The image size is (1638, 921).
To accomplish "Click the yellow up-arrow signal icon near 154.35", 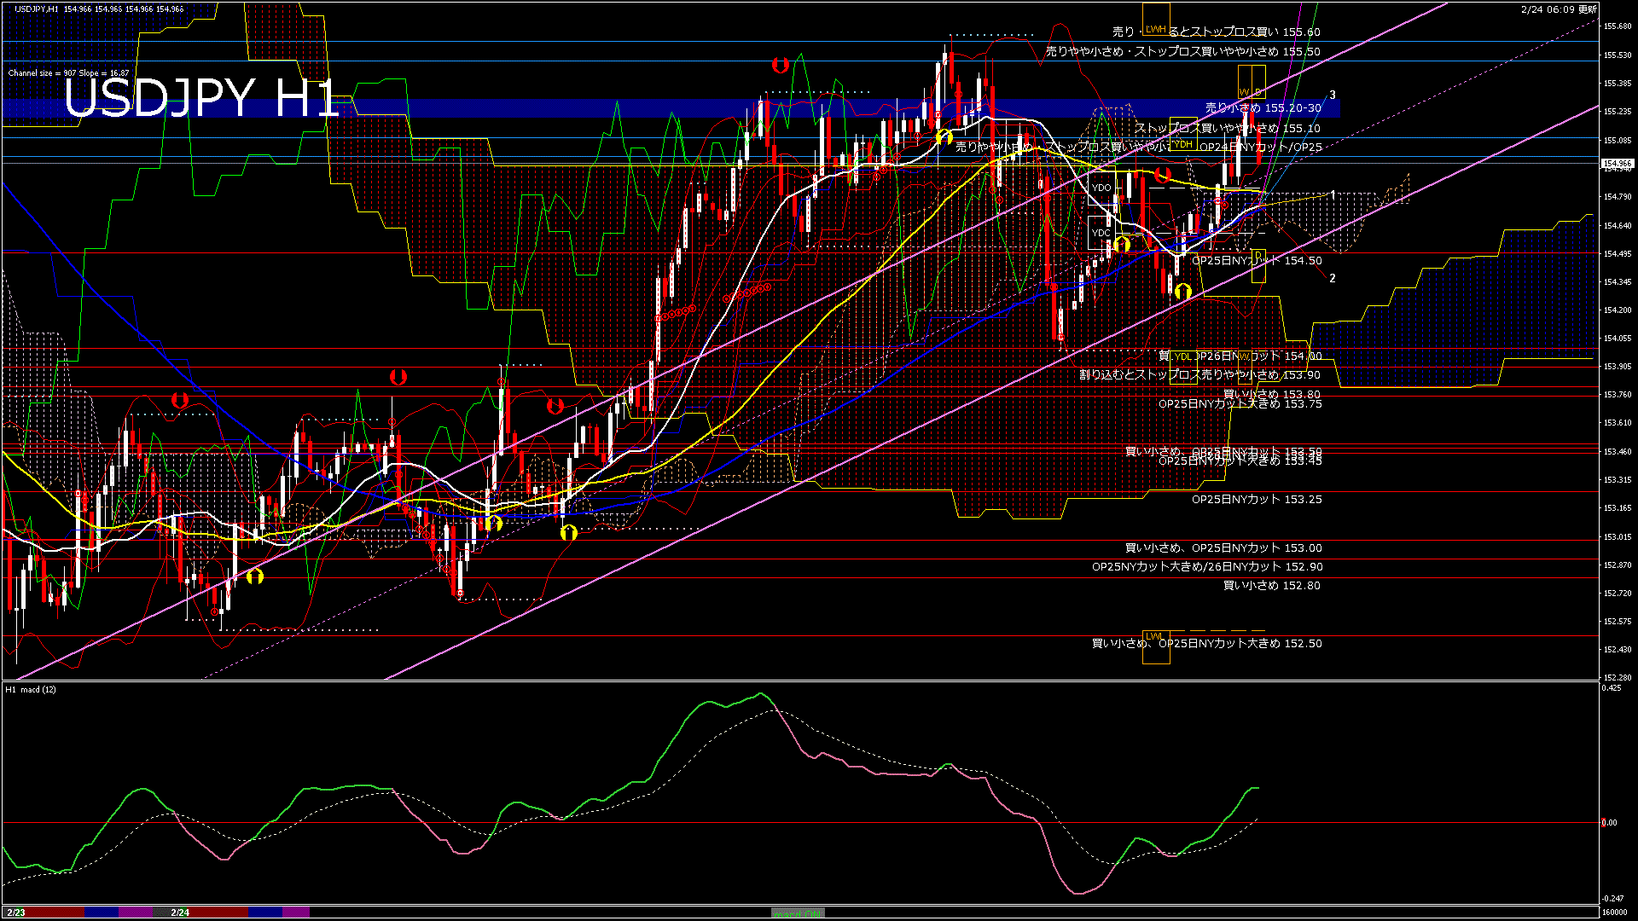I will pyautogui.click(x=1184, y=292).
